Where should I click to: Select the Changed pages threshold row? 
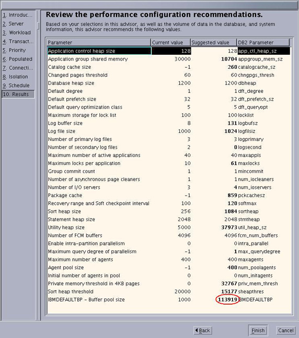click(x=169, y=75)
